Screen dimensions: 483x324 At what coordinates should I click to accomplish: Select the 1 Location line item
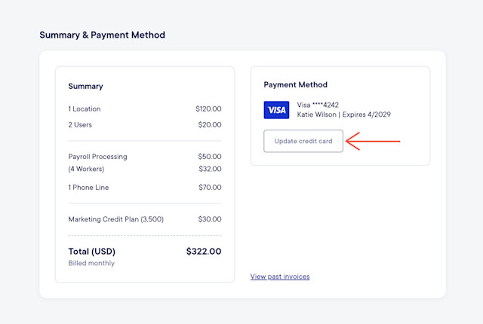(x=85, y=109)
